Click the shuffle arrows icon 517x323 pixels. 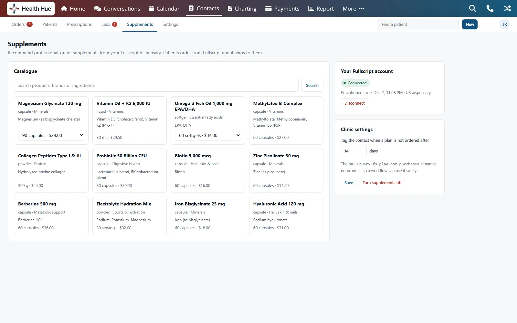(x=507, y=9)
